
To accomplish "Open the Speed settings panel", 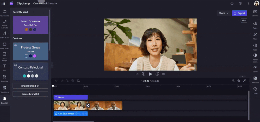I will click(255, 69).
